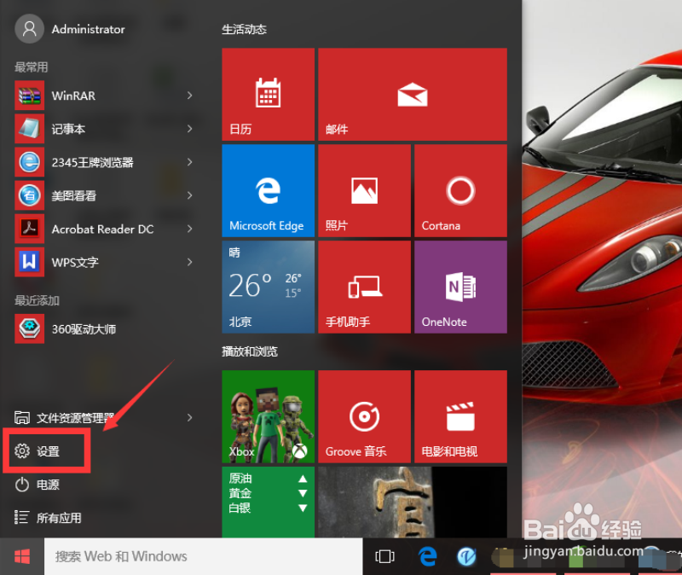
Task: Open File Explorer (文件资源管理器)
Action: click(65, 418)
